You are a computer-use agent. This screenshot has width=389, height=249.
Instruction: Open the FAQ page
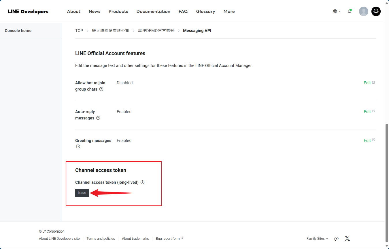tap(183, 12)
